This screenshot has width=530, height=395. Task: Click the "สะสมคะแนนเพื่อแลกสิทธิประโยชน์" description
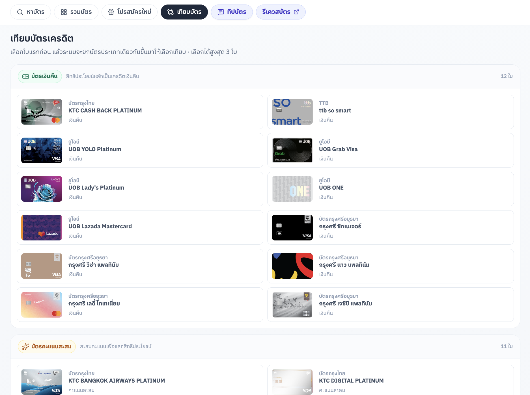click(116, 346)
